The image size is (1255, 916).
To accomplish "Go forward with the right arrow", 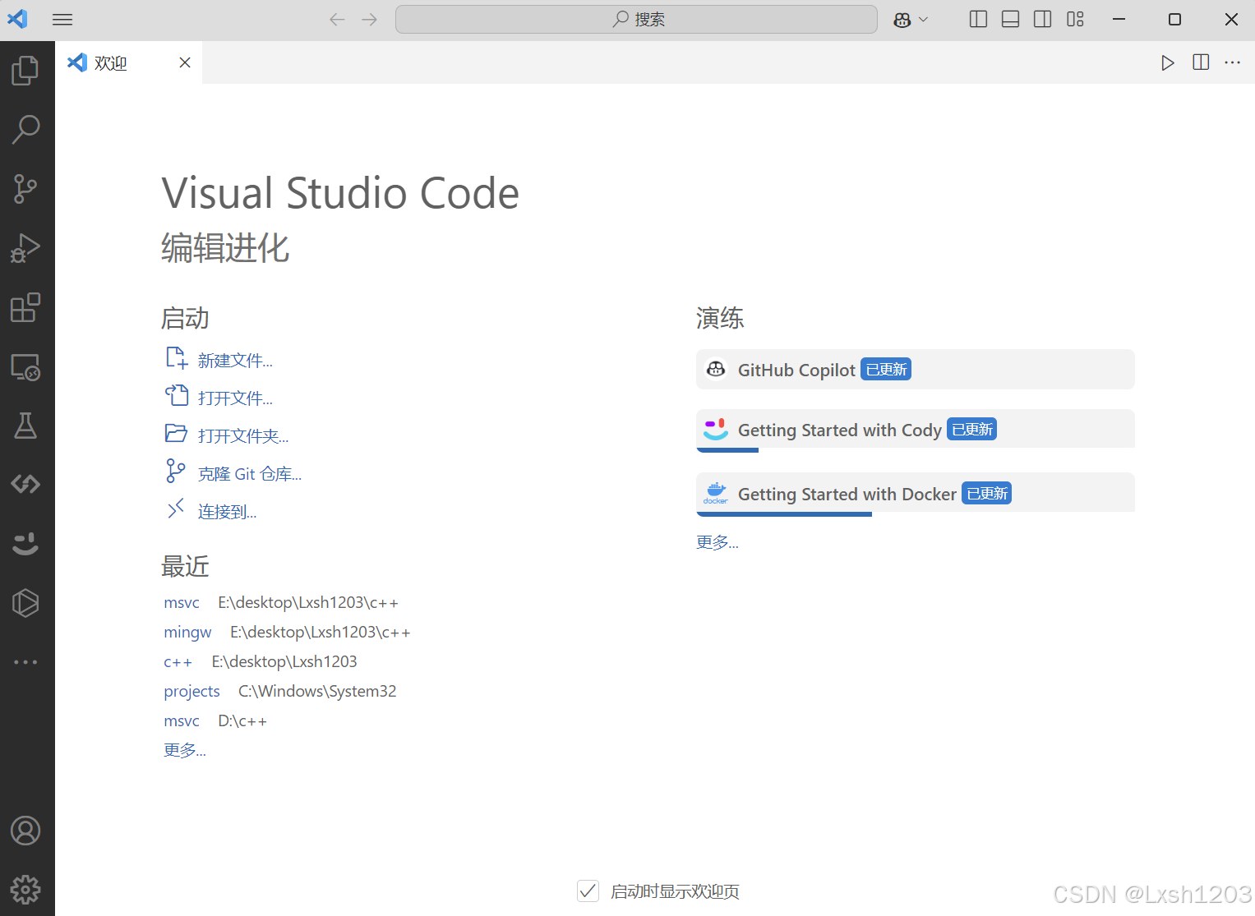I will 370,20.
